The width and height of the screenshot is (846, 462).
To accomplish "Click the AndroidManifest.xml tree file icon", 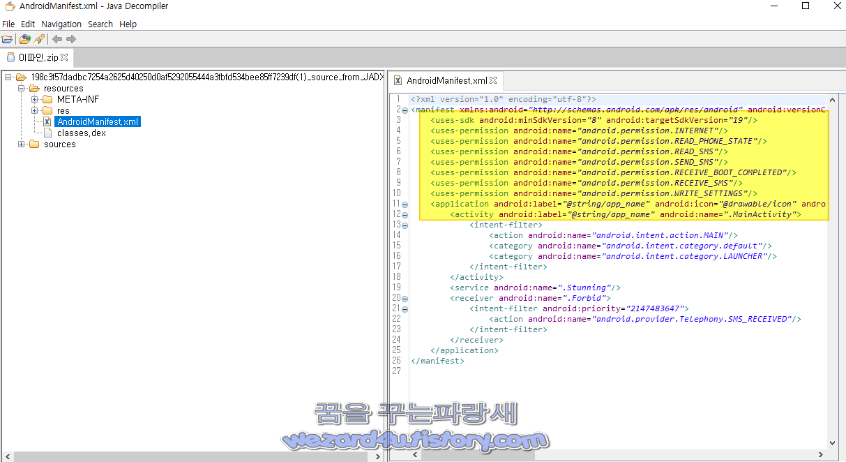I will [x=47, y=121].
